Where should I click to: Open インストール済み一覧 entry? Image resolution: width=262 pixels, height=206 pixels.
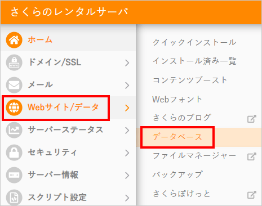click(194, 61)
